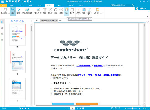Switch to the コメント (Comment) tab
Viewport: 150px width, 110px height.
[x=21, y=6]
